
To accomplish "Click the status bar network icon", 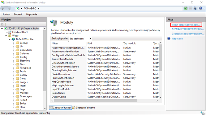I will click(202, 113).
